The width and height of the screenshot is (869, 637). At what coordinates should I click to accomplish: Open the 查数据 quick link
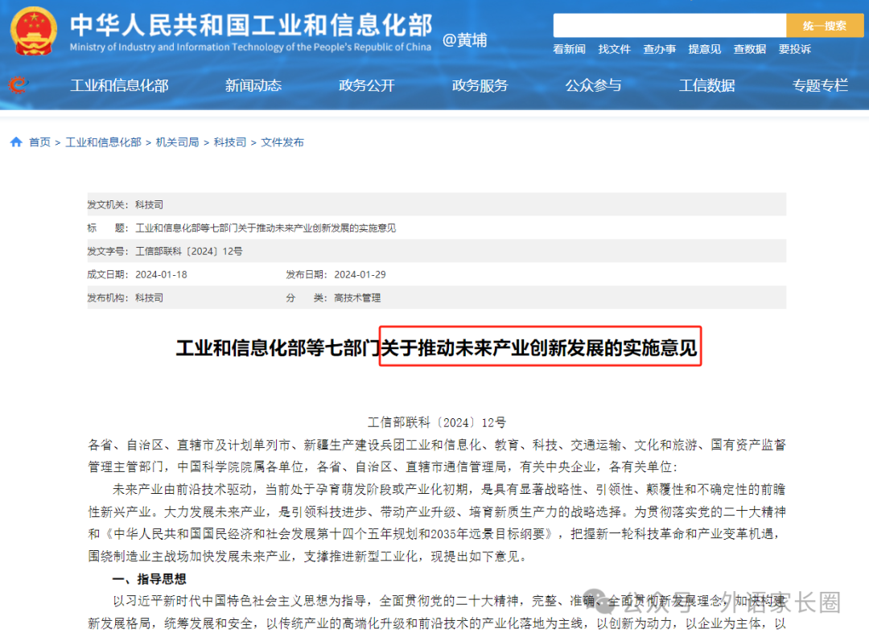point(749,49)
